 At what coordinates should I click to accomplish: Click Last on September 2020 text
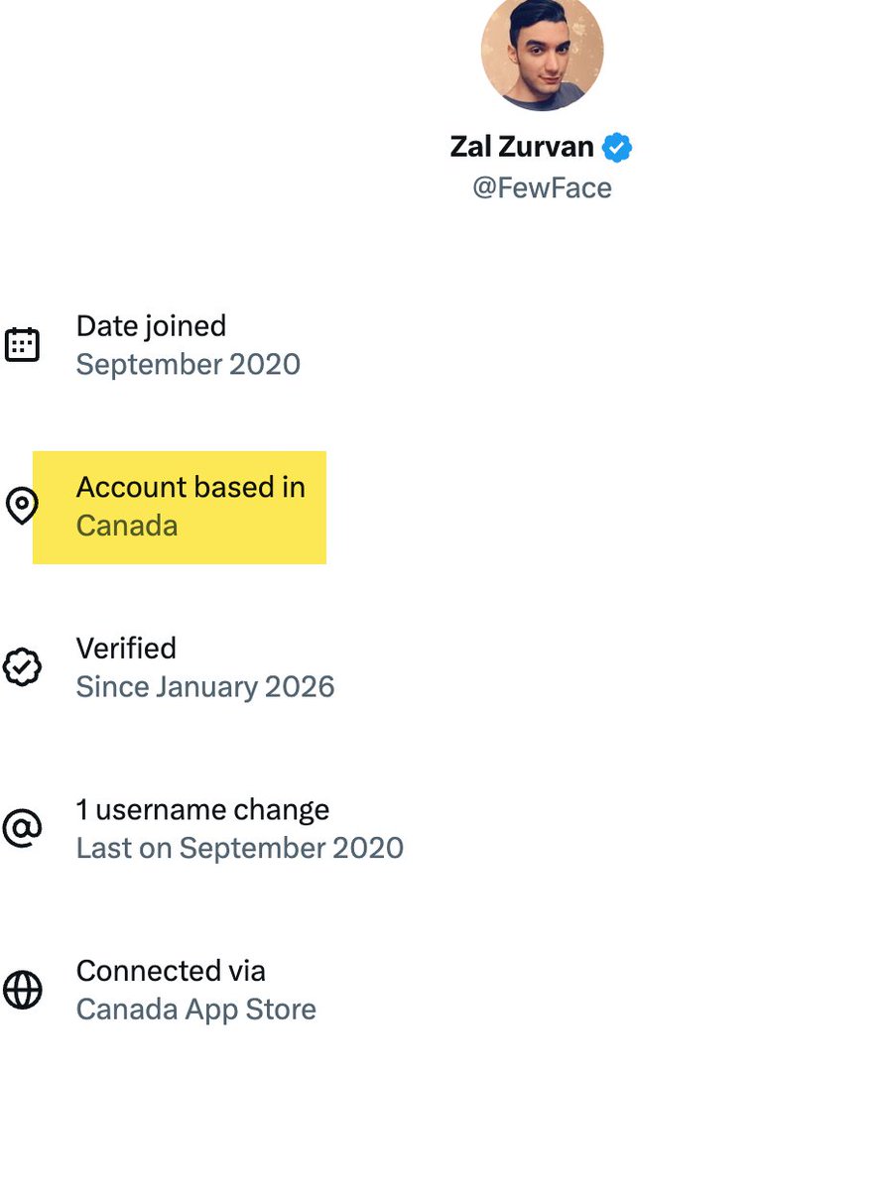tap(240, 848)
